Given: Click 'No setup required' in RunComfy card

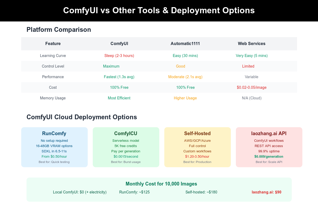Looking at the screenshot, I should point(54,141).
